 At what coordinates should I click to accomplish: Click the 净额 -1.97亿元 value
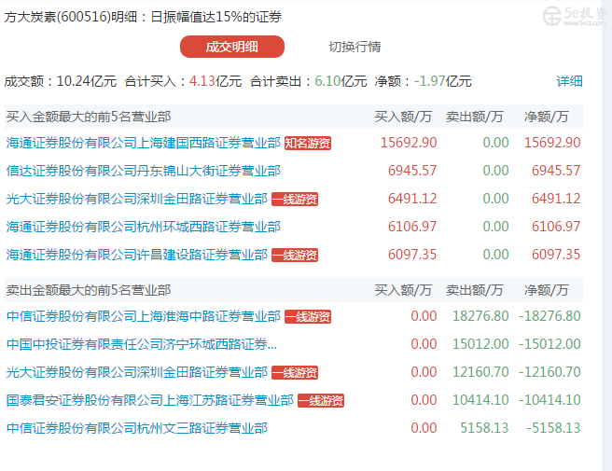coord(442,81)
